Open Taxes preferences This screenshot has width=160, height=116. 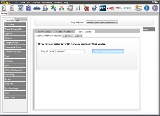(15, 93)
